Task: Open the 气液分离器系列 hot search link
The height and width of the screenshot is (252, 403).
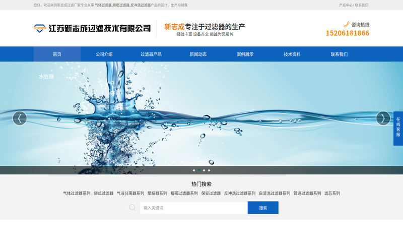Action: click(130, 194)
